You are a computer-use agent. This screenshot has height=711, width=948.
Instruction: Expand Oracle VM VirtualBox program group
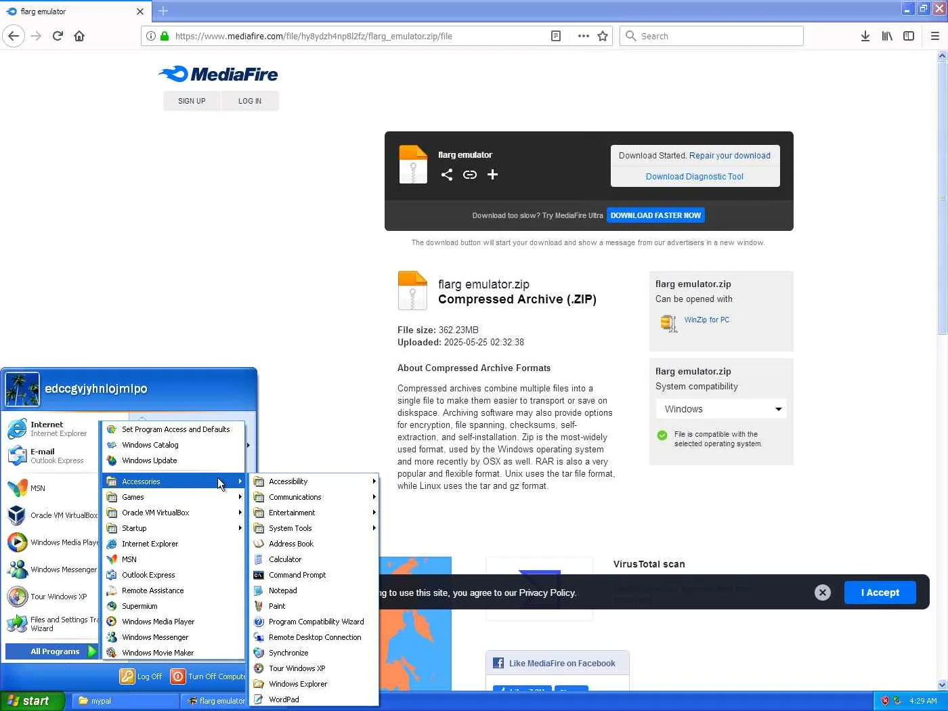(173, 513)
